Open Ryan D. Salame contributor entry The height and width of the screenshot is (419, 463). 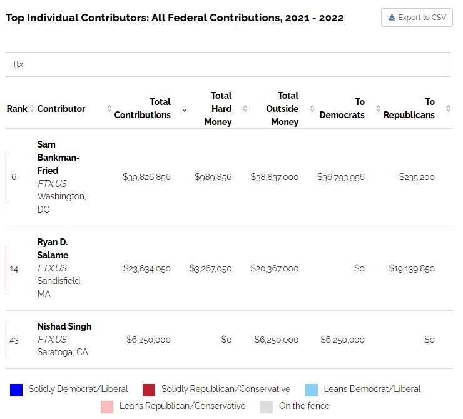pos(53,248)
